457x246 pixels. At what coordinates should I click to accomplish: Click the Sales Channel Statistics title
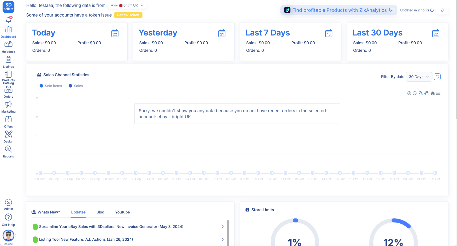click(66, 75)
